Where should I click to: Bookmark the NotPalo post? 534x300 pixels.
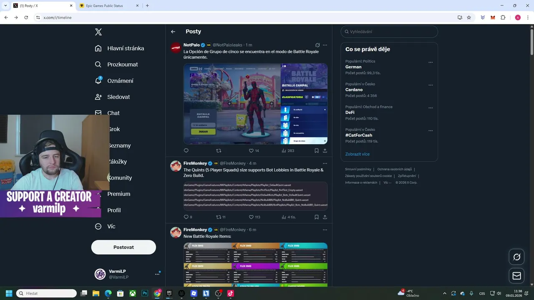pos(317,151)
